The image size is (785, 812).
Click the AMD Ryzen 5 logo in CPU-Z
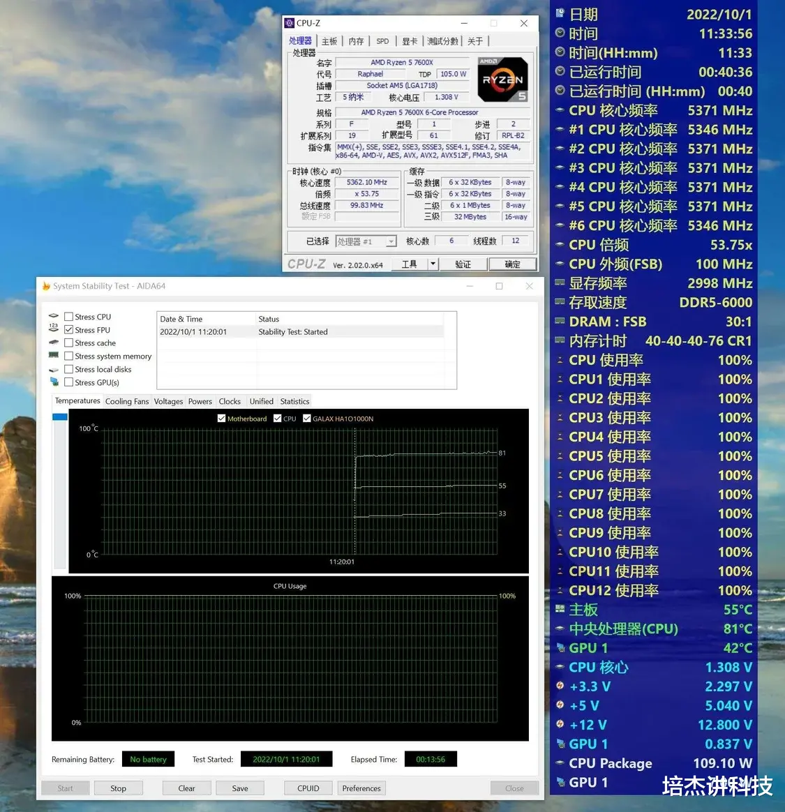[502, 79]
